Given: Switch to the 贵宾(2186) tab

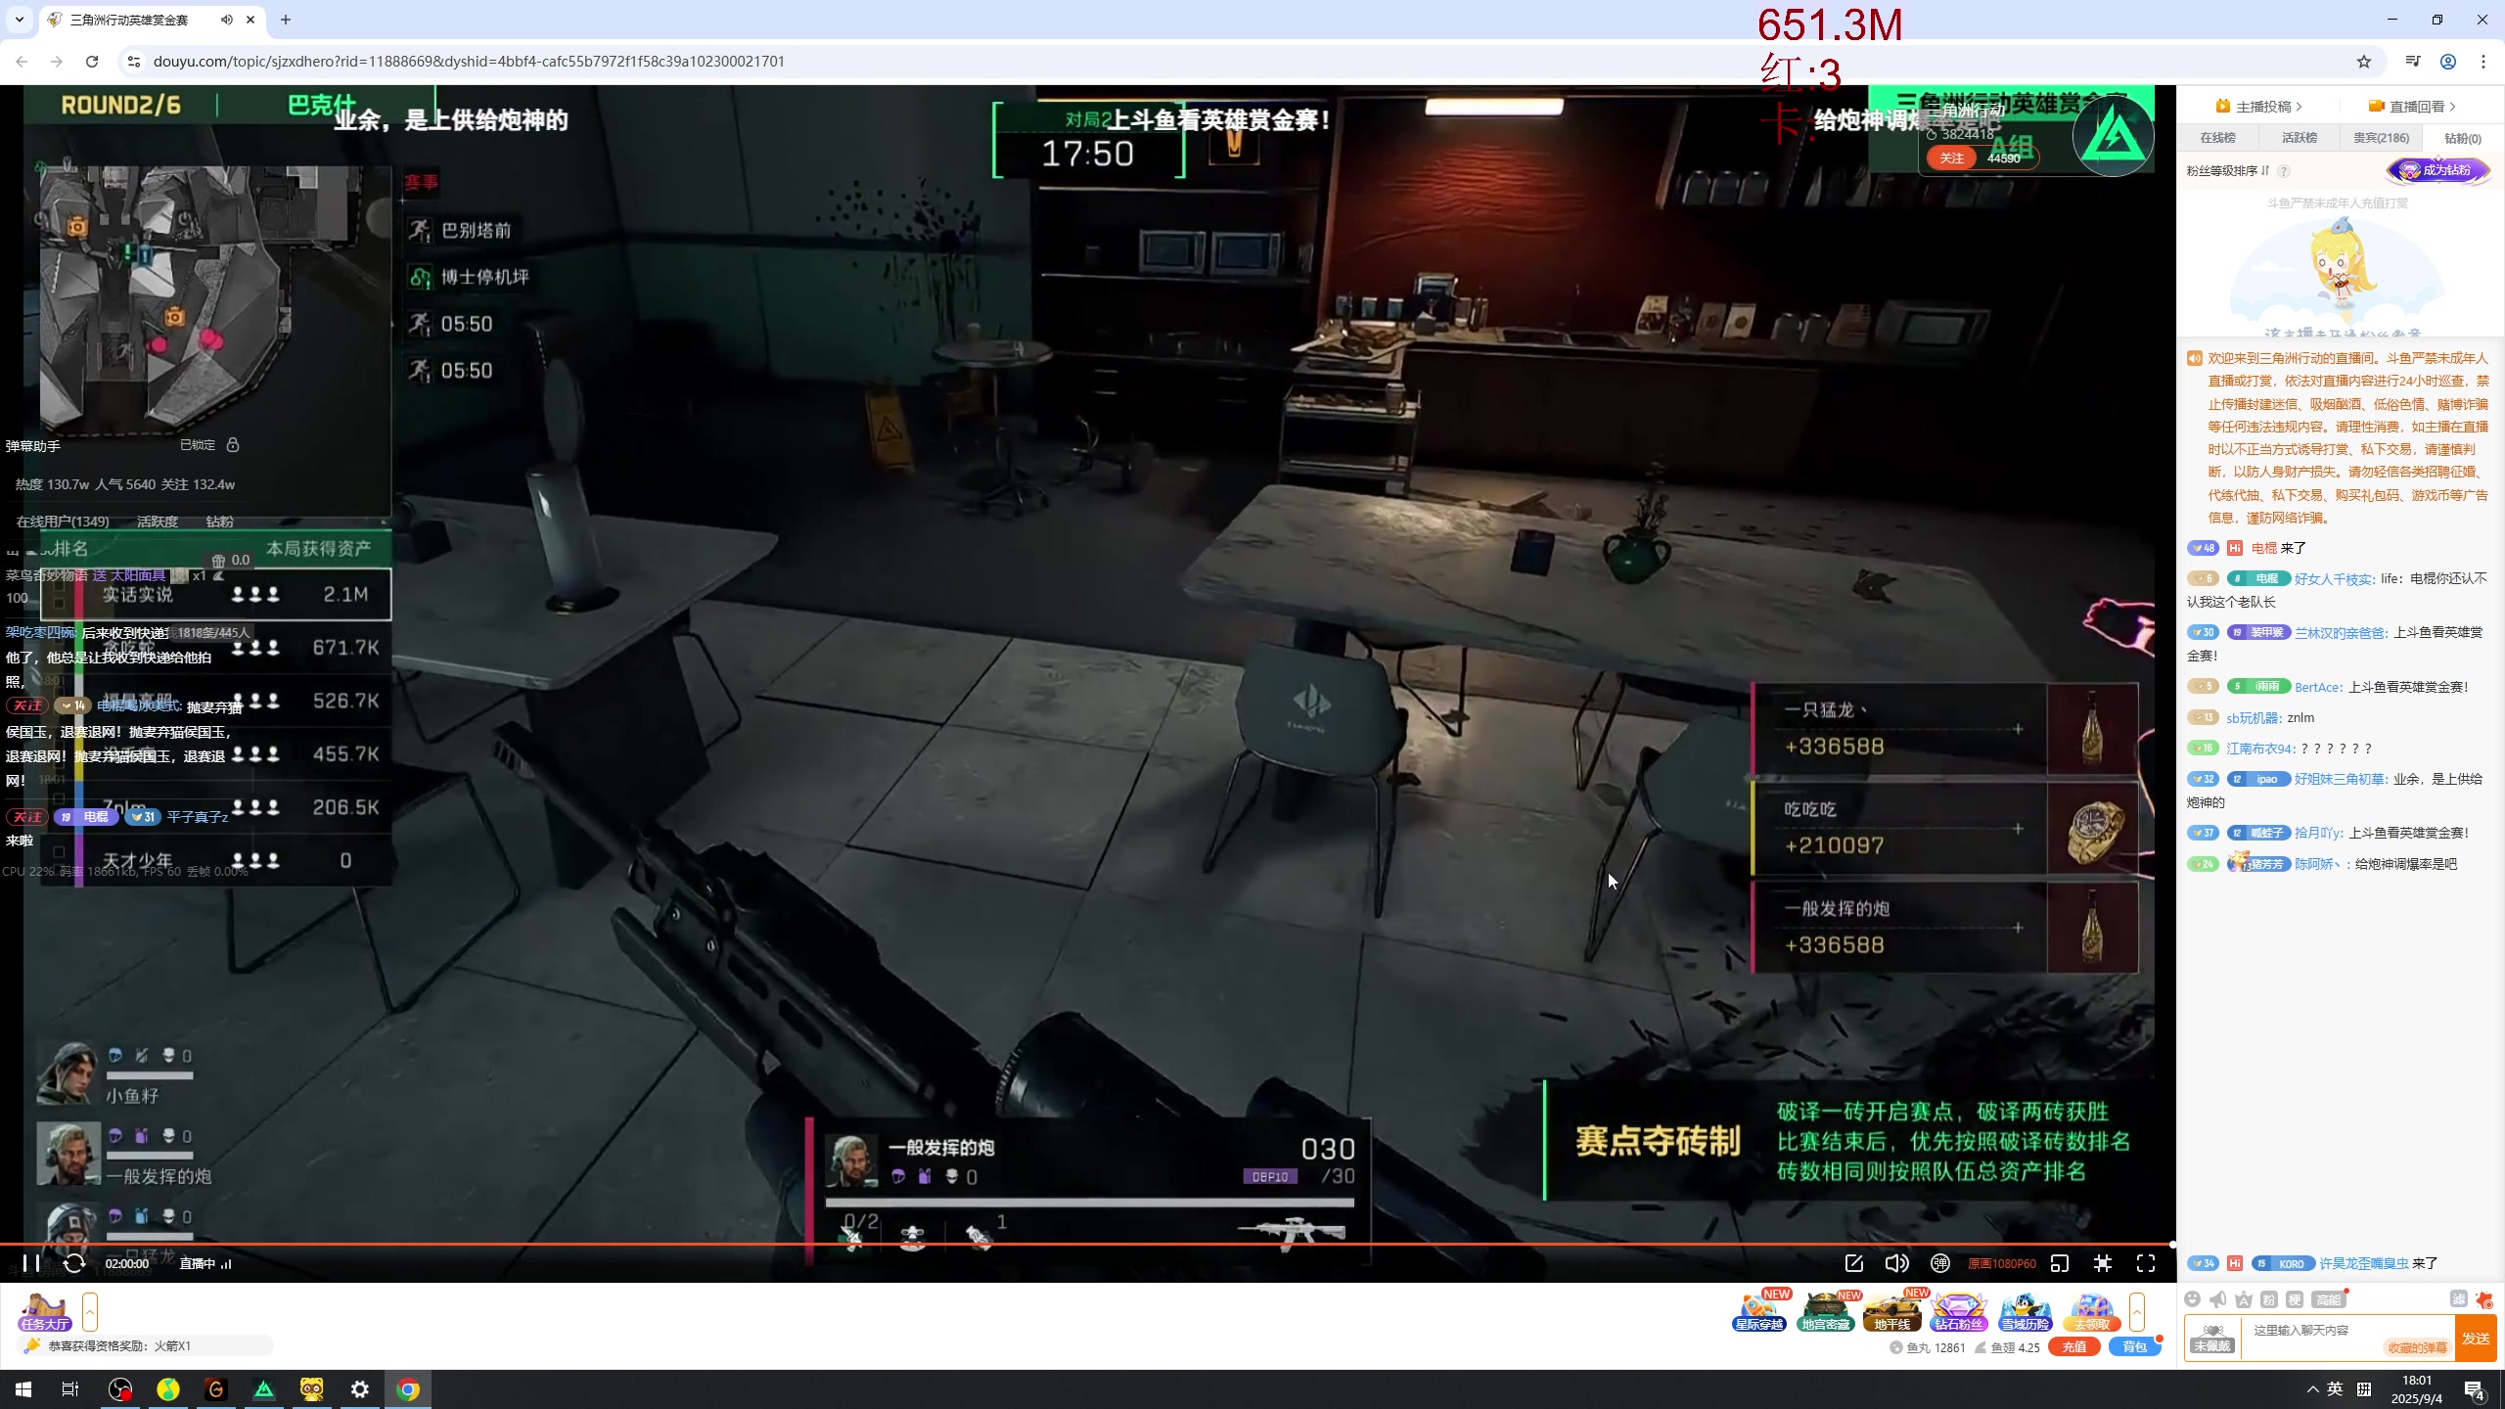Looking at the screenshot, I should point(2381,138).
